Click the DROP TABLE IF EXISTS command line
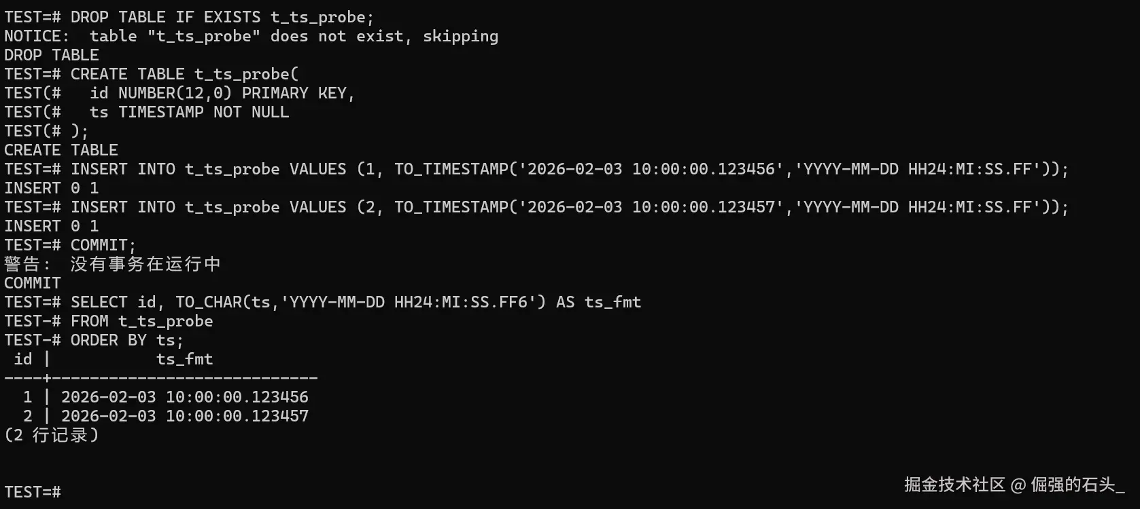Image resolution: width=1140 pixels, height=509 pixels. coord(189,17)
